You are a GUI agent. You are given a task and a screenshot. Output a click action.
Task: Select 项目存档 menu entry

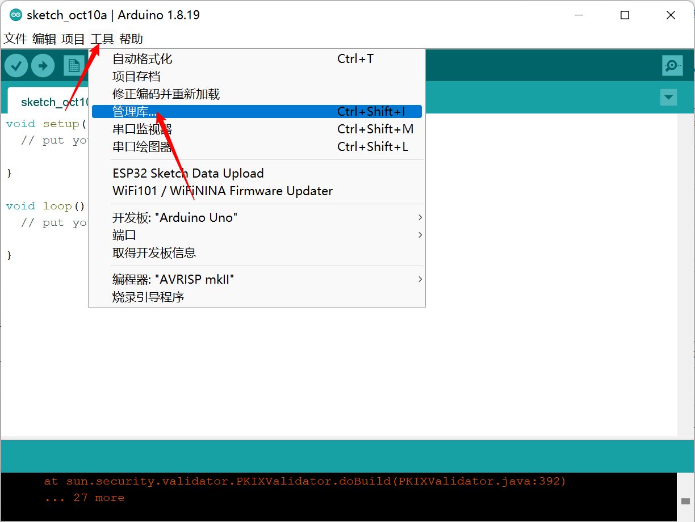(x=257, y=76)
